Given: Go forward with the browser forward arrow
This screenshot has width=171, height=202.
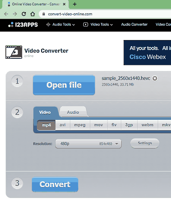Looking at the screenshot, I should click(x=15, y=14).
